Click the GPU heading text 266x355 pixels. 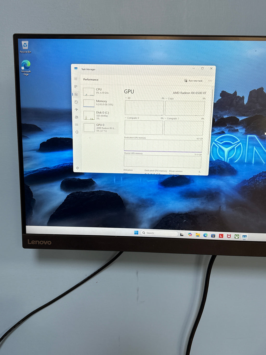click(129, 92)
